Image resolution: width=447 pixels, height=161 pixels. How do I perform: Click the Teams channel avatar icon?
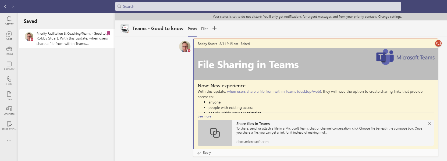[x=125, y=28]
